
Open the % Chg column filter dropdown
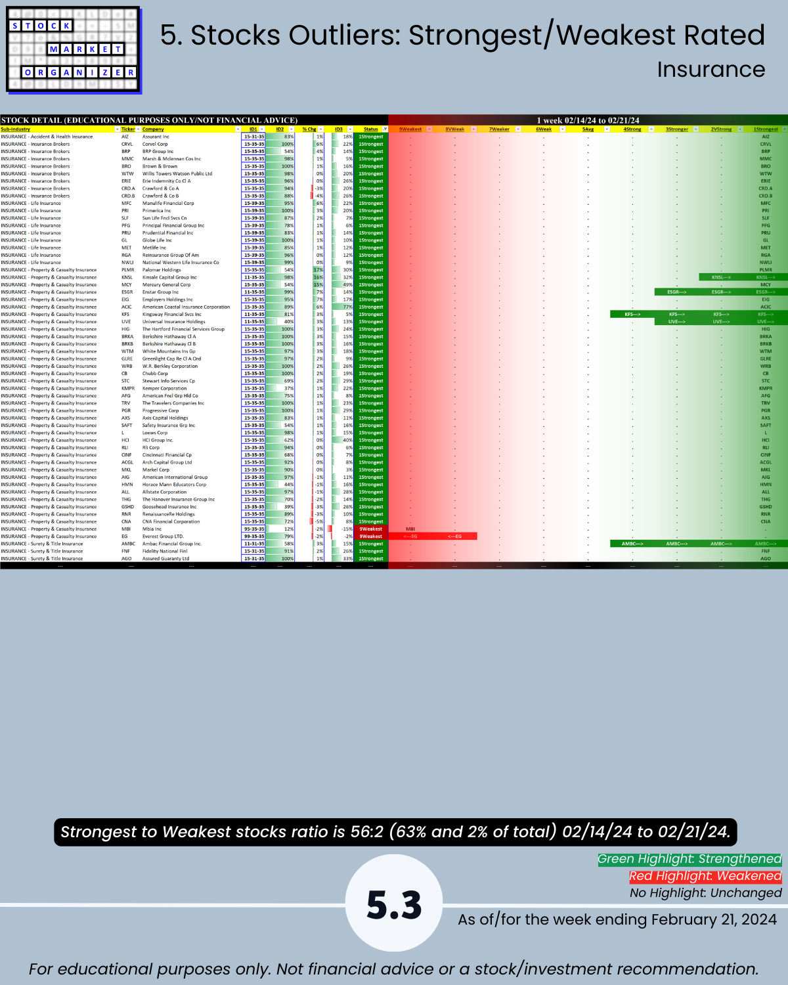[x=320, y=129]
